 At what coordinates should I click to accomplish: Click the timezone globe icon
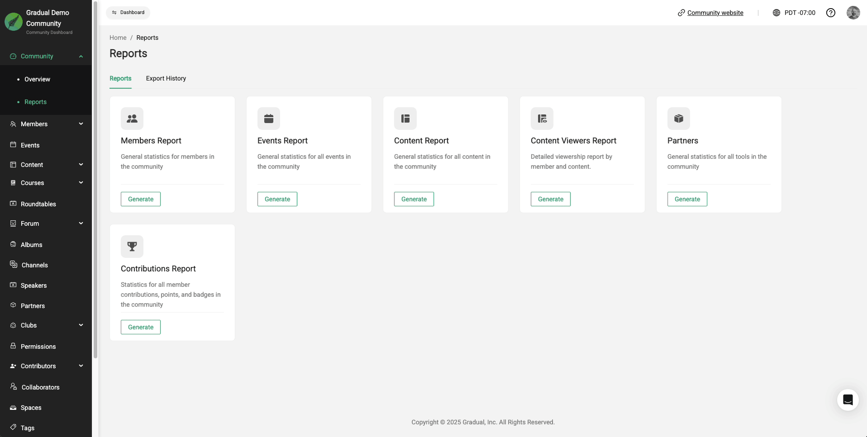point(777,13)
